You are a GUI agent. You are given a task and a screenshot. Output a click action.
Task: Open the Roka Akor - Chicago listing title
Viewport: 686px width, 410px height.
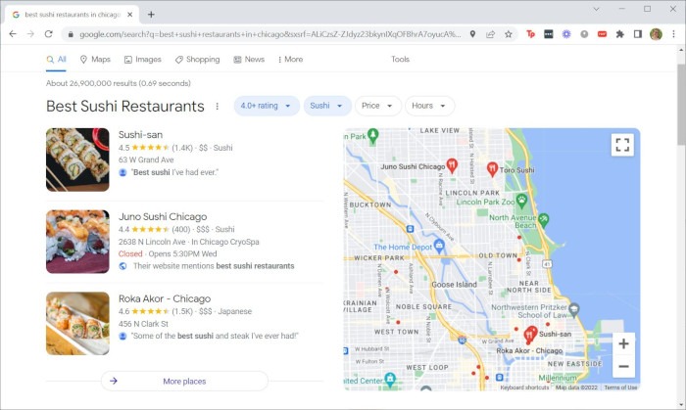tap(165, 298)
